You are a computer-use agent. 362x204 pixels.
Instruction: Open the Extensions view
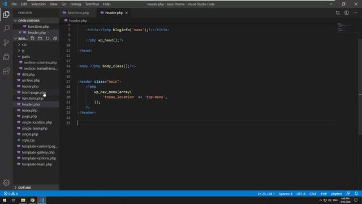click(x=6, y=71)
